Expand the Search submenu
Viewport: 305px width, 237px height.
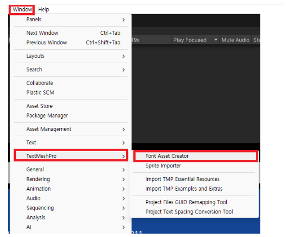click(x=71, y=70)
